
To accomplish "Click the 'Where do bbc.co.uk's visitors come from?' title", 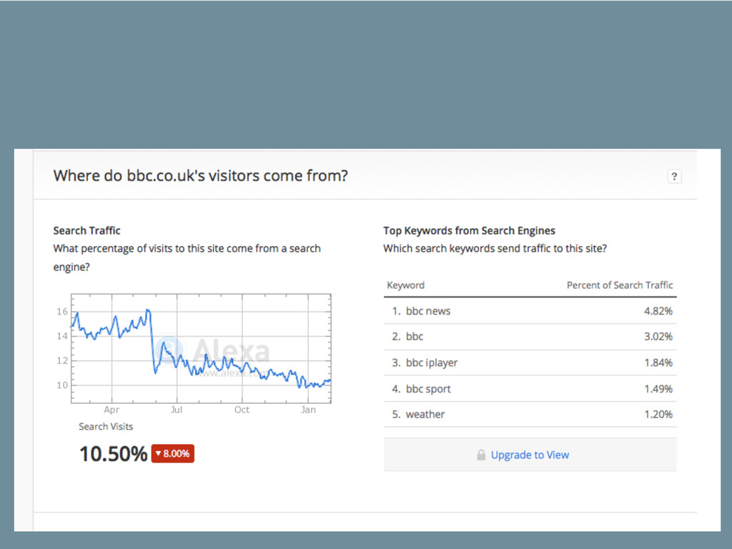I will (x=201, y=176).
